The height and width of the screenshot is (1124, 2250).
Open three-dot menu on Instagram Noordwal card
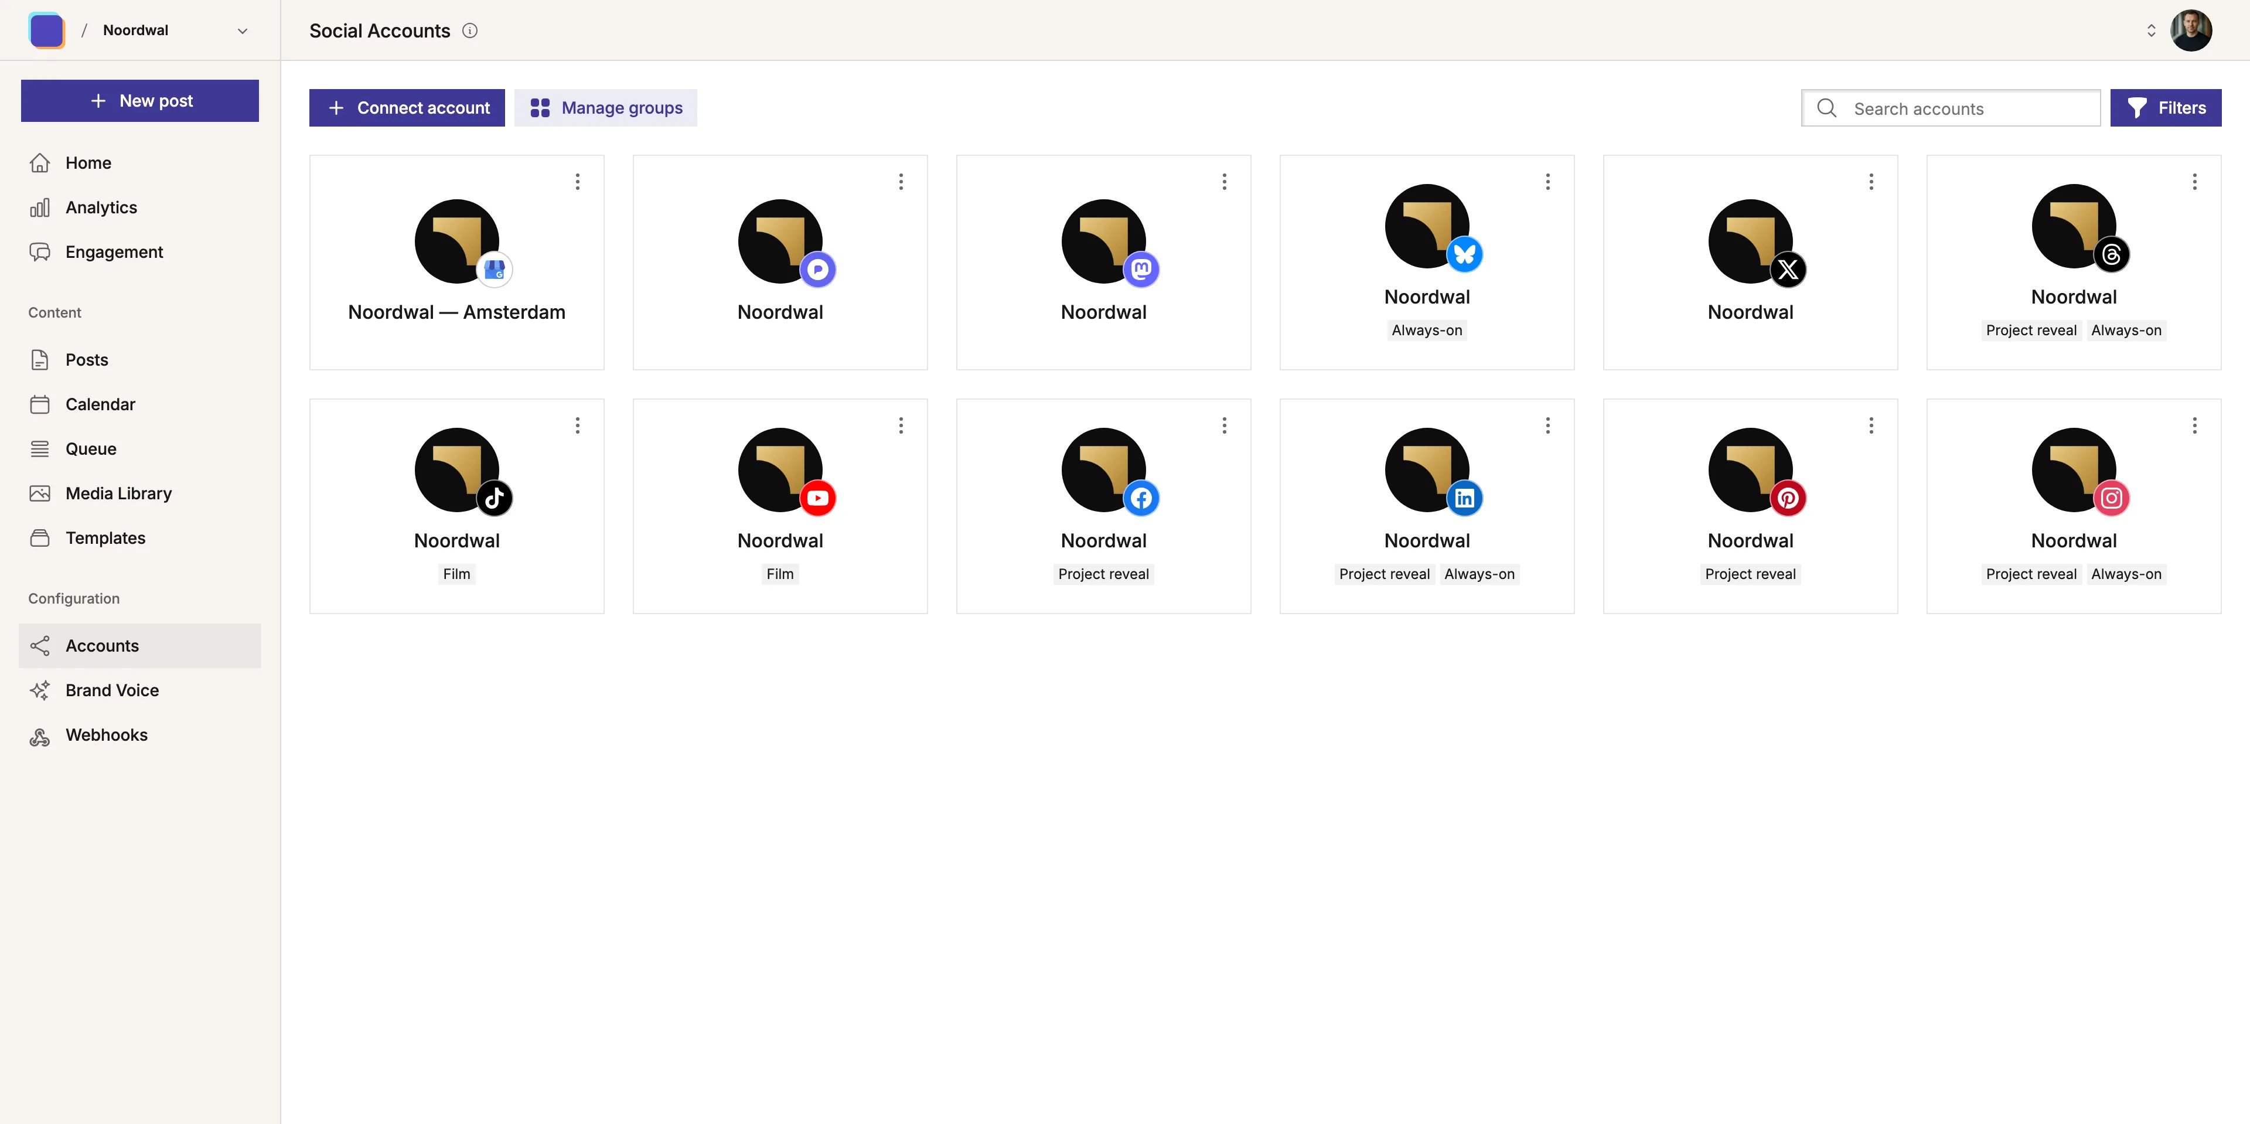(2194, 425)
